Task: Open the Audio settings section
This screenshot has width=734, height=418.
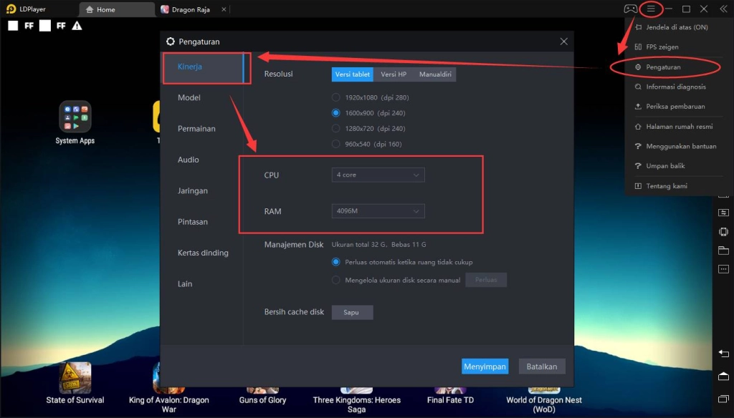Action: (x=189, y=160)
